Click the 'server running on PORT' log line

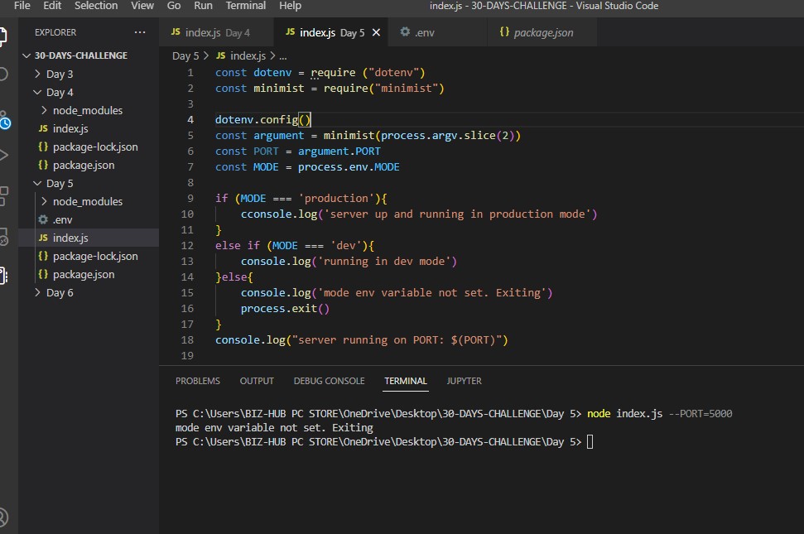pos(362,339)
